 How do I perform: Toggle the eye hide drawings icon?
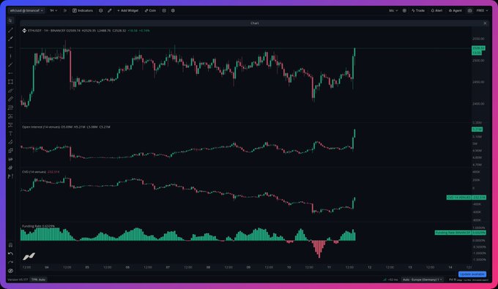click(x=10, y=271)
